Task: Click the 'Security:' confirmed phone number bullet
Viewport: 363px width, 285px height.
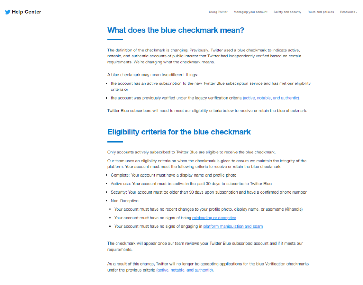Action: [208, 192]
